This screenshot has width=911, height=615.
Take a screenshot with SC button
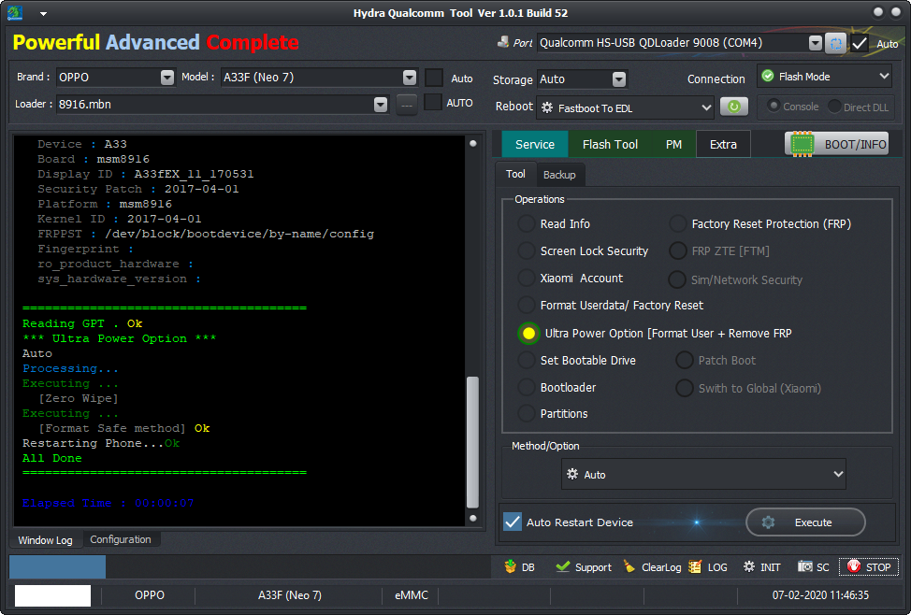(814, 566)
